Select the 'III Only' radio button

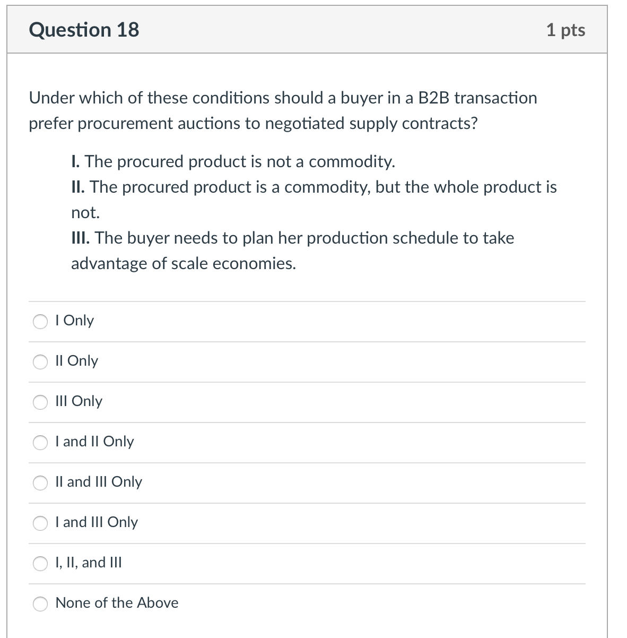click(x=40, y=402)
